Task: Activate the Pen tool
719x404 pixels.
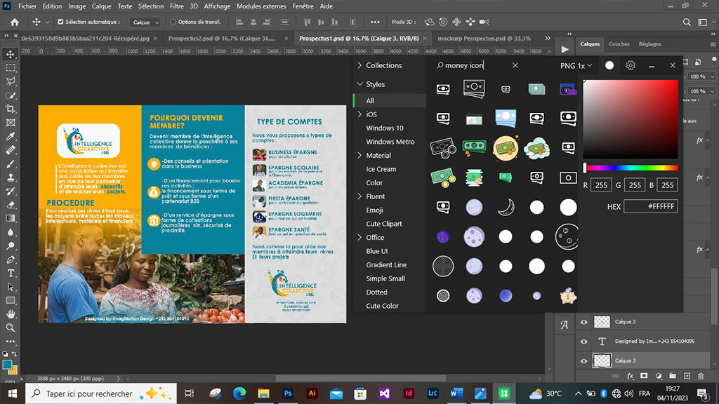Action: pos(10,260)
